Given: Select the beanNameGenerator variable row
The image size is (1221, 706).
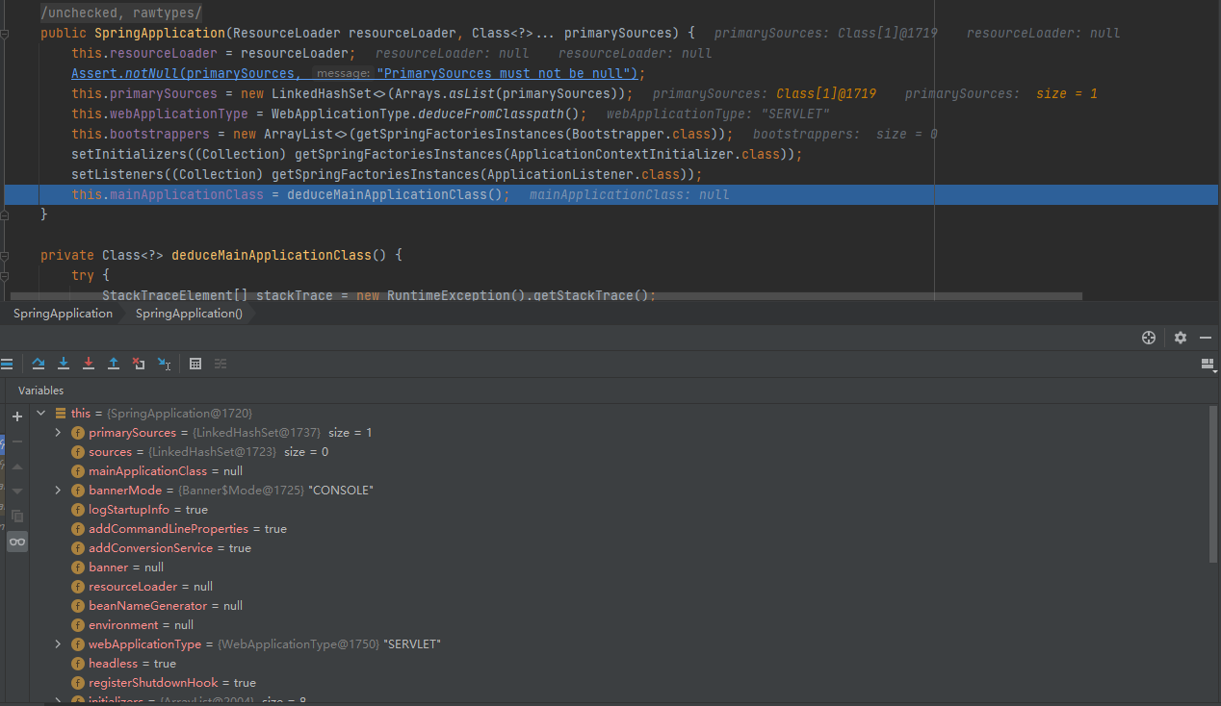Looking at the screenshot, I should click(x=621, y=606).
